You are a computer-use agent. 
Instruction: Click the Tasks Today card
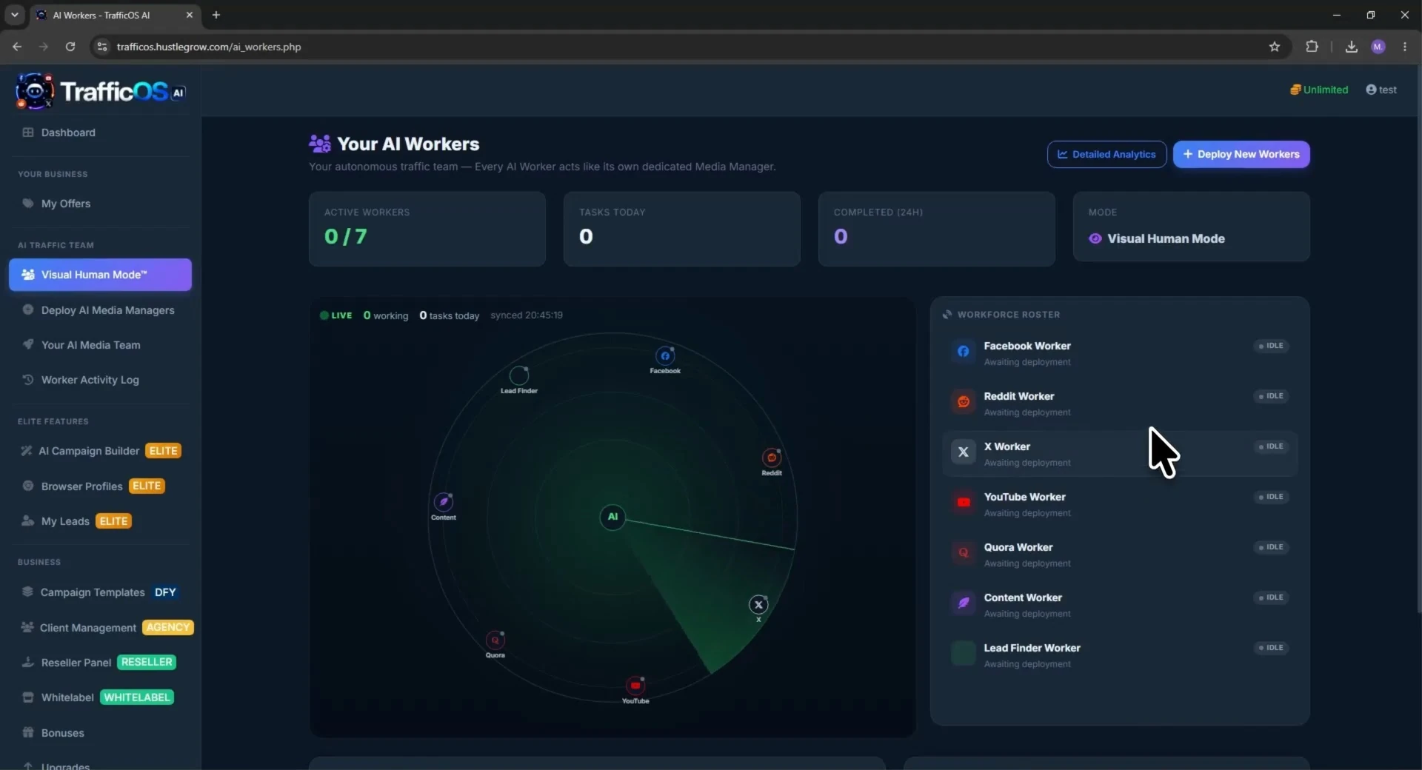(682, 229)
